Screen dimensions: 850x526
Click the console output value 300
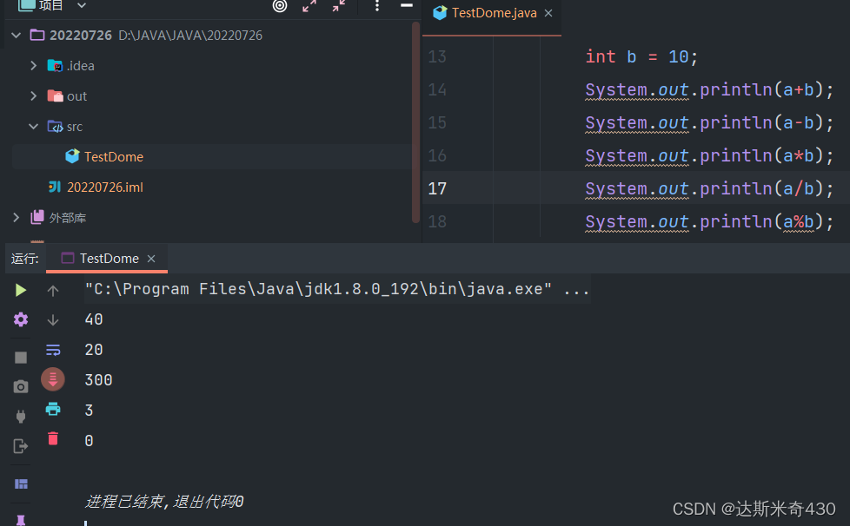[x=99, y=380]
